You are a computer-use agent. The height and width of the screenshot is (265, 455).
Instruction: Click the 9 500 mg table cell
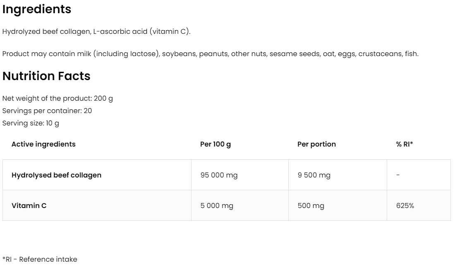(314, 175)
